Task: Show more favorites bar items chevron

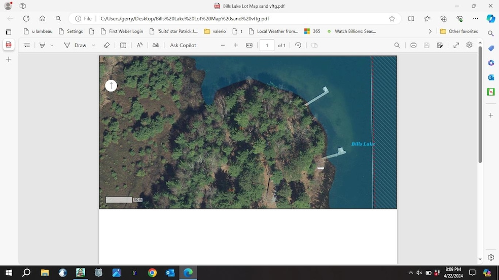Action: click(430, 31)
